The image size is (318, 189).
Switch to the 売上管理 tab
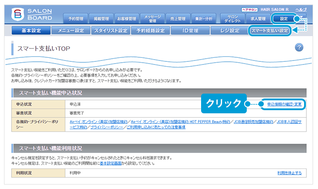point(178,19)
